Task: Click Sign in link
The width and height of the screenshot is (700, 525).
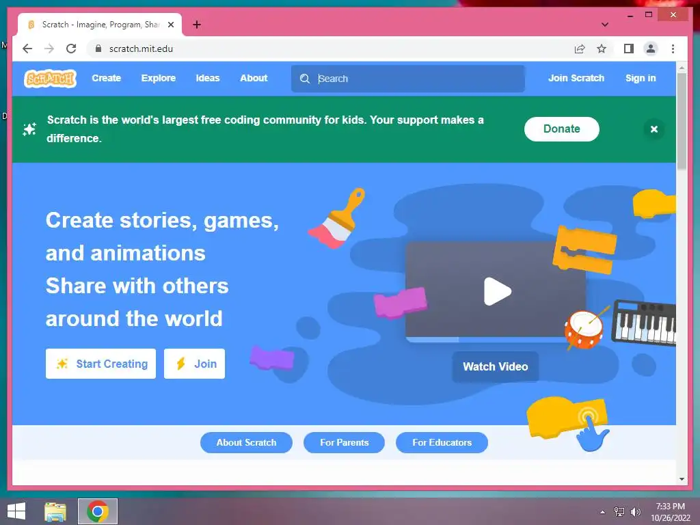Action: 640,78
